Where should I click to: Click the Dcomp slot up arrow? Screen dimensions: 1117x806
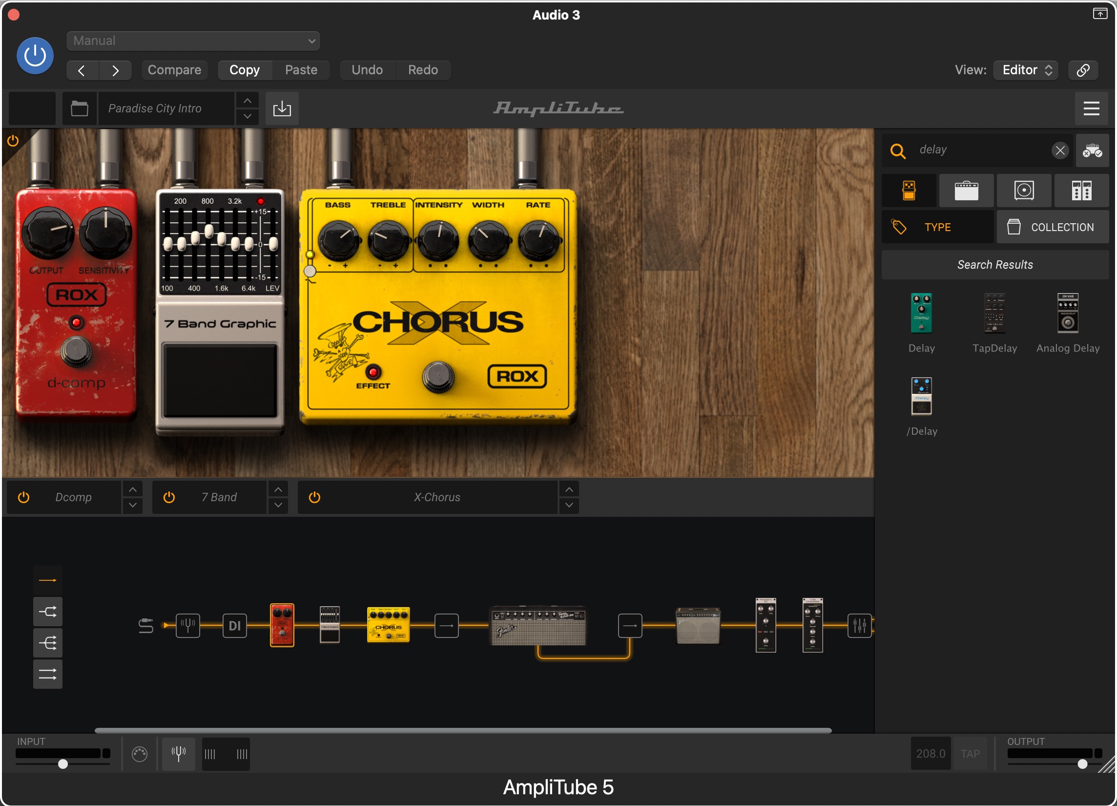point(132,490)
